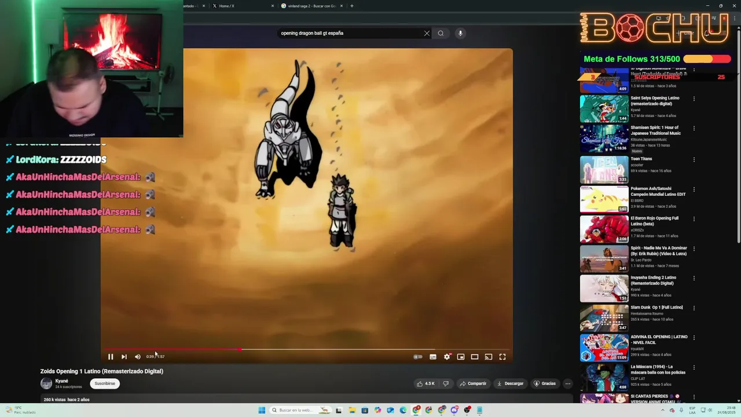Open File Explorer from taskbar
Image resolution: width=741 pixels, height=417 pixels.
352,410
